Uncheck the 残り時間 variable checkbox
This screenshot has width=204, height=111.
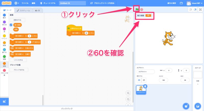click(11, 25)
